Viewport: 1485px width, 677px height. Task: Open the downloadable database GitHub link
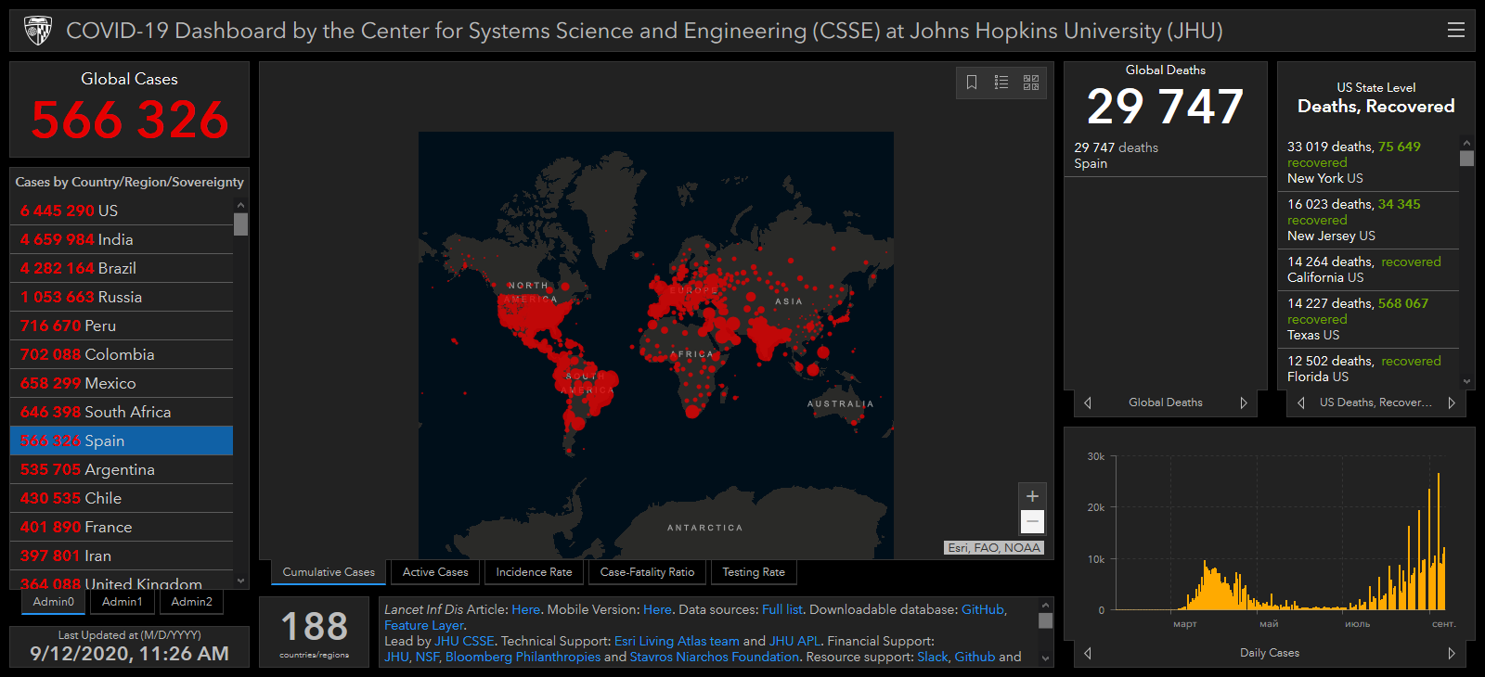[x=983, y=609]
